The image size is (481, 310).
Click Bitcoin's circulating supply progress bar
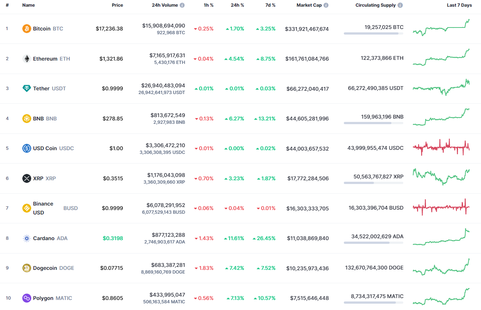[x=373, y=33]
